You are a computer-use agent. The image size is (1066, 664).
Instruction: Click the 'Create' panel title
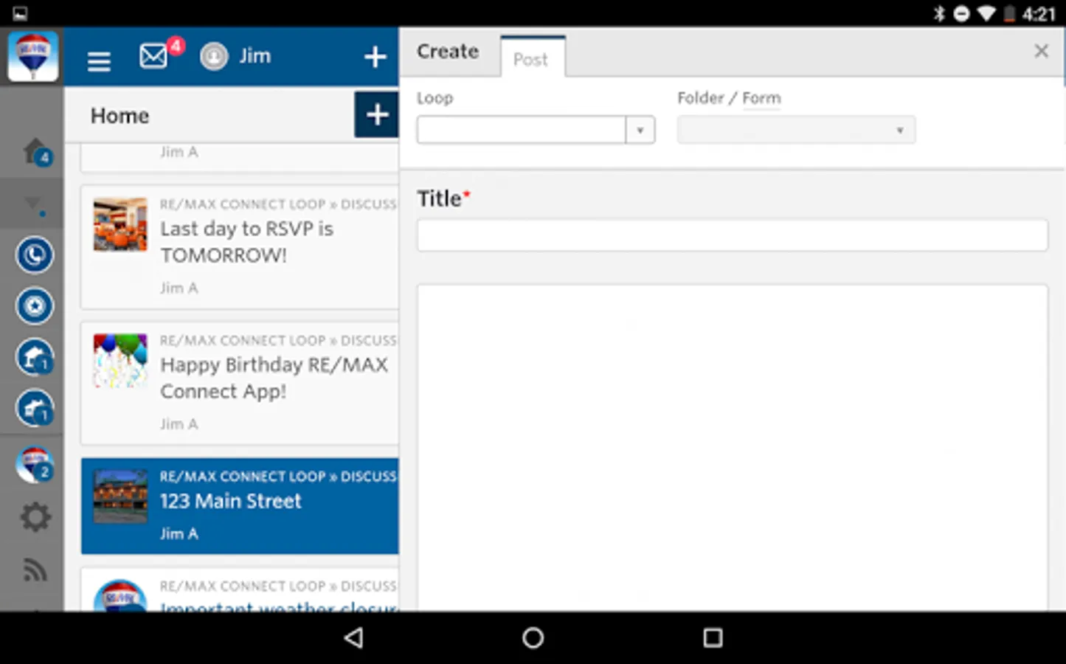click(448, 52)
